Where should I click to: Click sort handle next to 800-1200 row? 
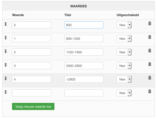tap(6, 38)
